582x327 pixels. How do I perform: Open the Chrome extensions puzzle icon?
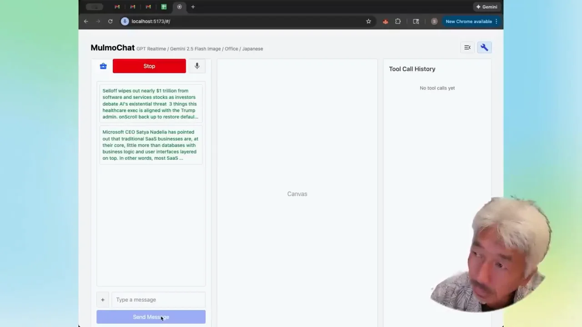coord(398,21)
